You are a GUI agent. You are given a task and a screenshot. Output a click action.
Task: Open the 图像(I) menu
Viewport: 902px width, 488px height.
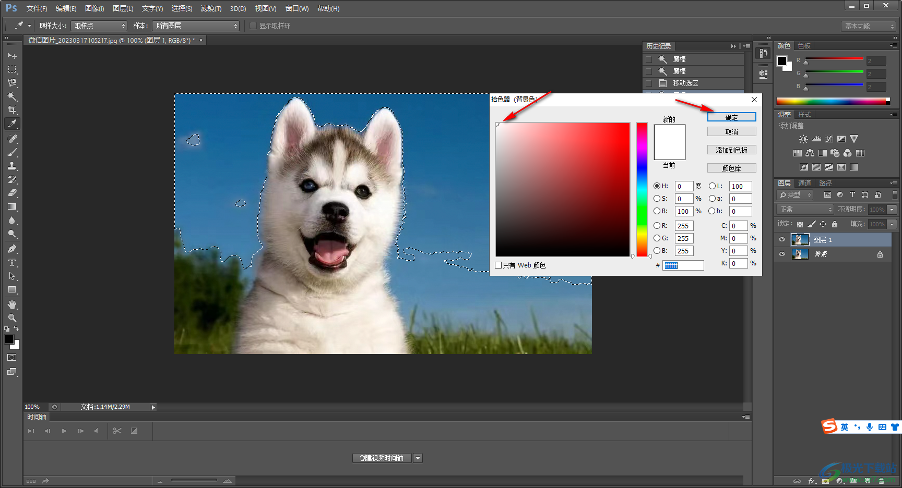tap(94, 8)
